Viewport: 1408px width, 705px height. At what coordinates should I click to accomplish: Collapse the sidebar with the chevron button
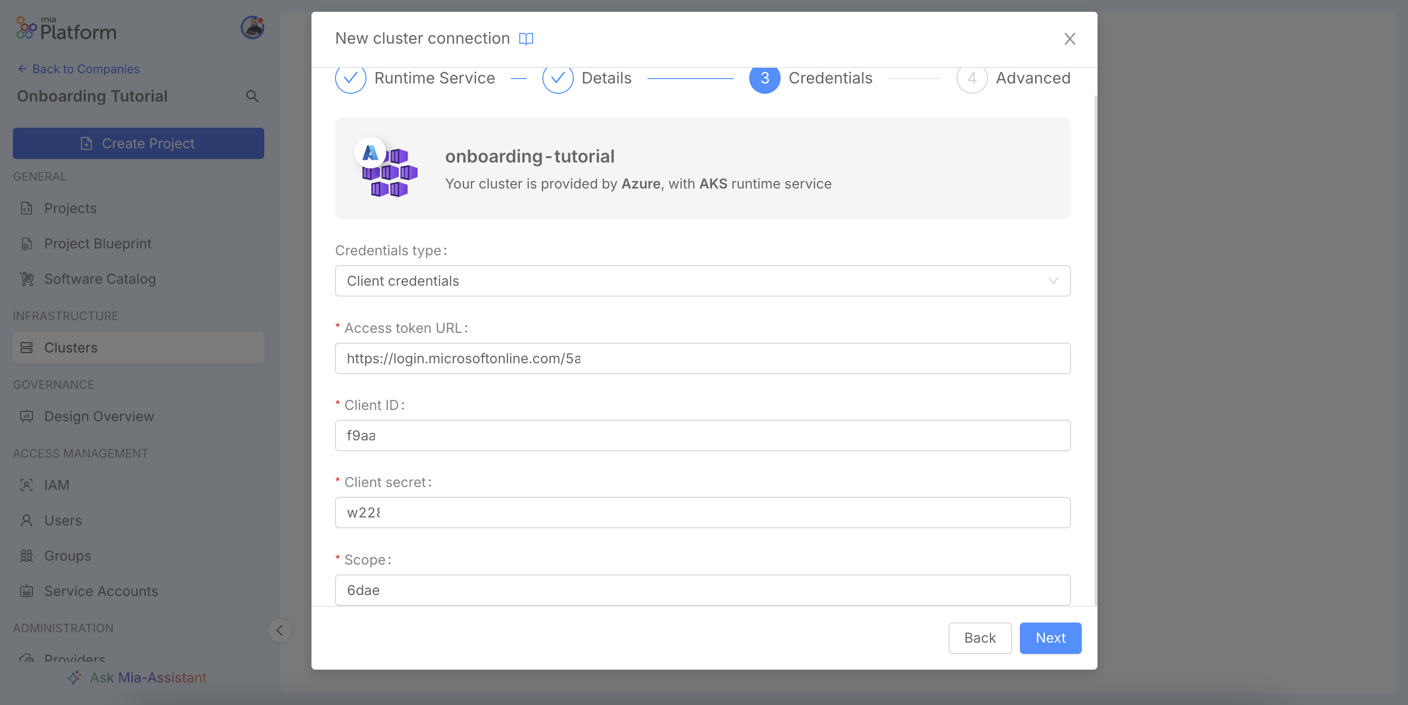click(x=280, y=631)
